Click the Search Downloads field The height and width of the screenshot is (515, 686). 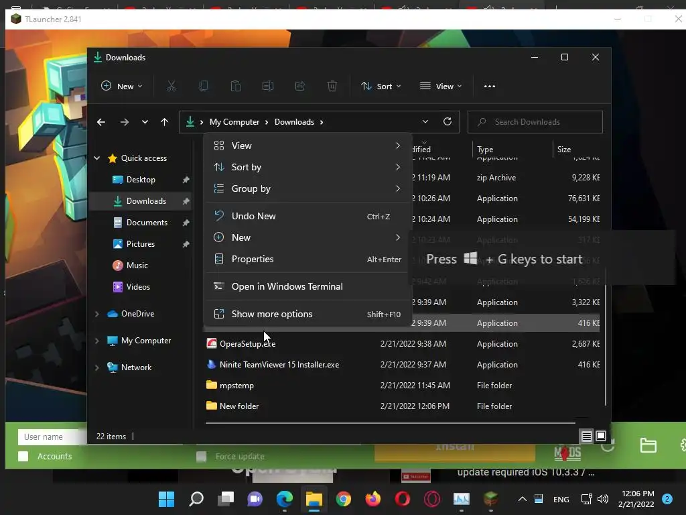pos(535,122)
